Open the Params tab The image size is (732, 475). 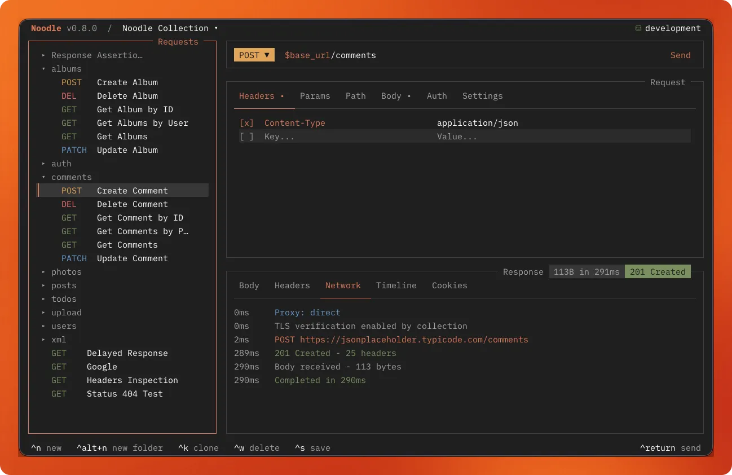(x=315, y=96)
